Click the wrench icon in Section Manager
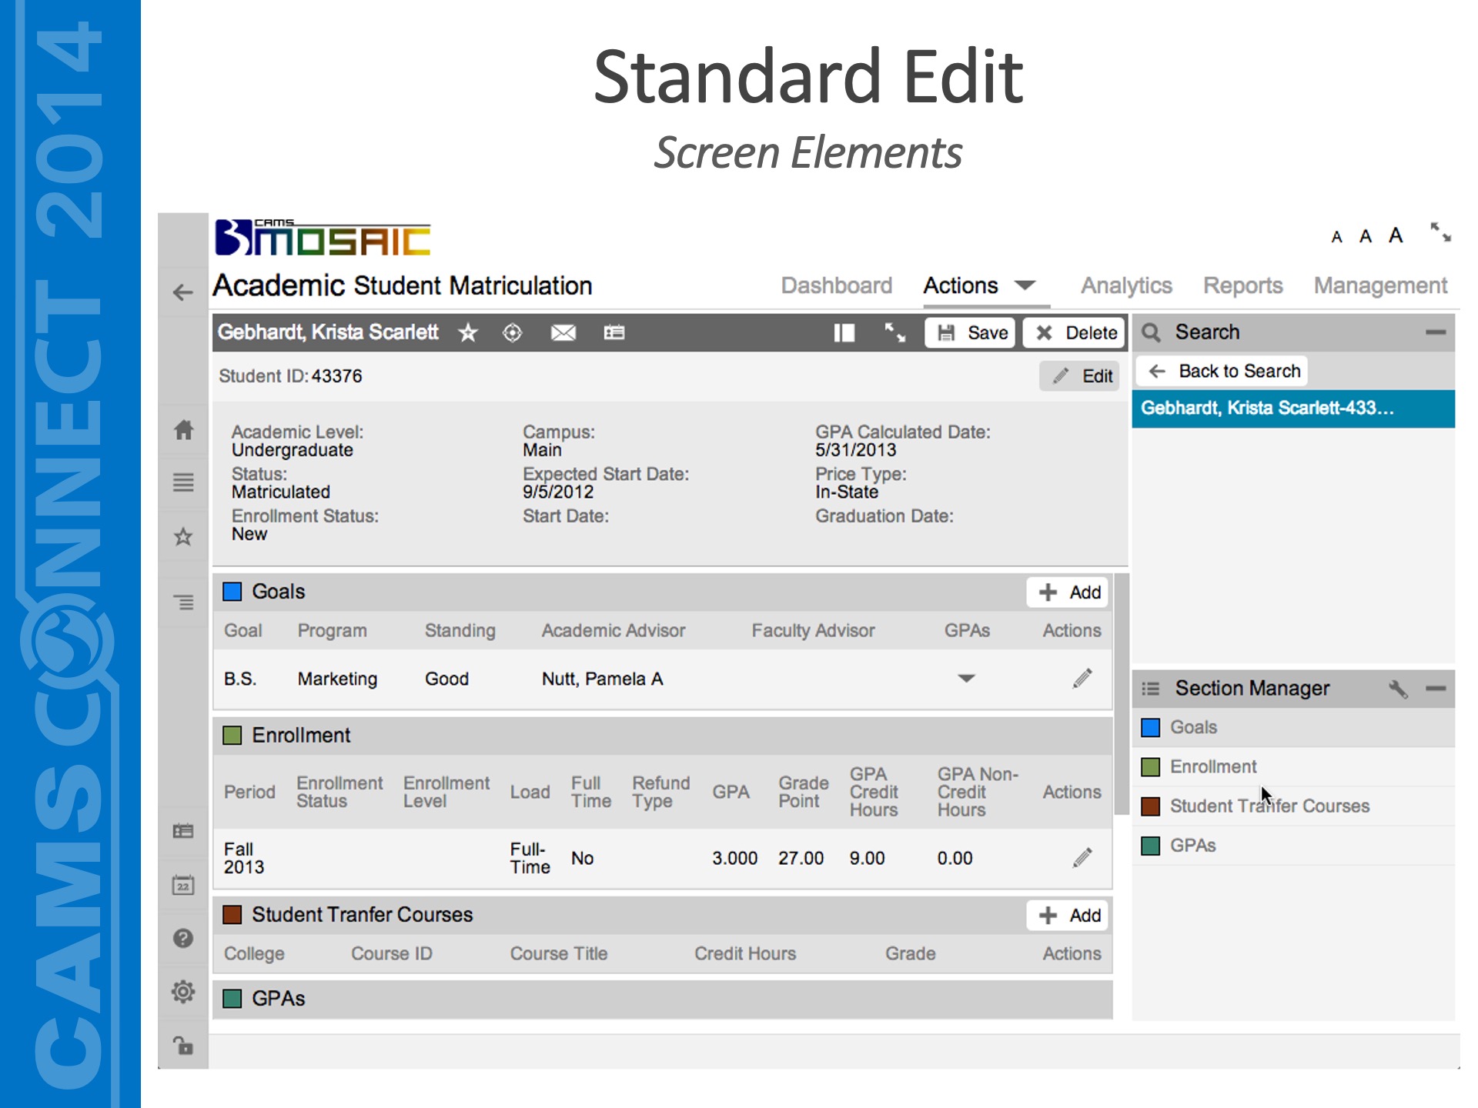The image size is (1478, 1108). [1397, 689]
